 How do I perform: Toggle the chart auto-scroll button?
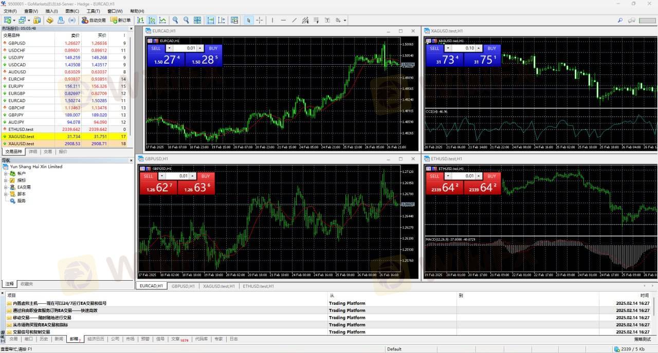pyautogui.click(x=211, y=21)
